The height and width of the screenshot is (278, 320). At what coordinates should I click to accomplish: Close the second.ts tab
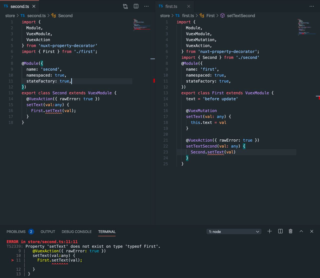[x=34, y=6]
